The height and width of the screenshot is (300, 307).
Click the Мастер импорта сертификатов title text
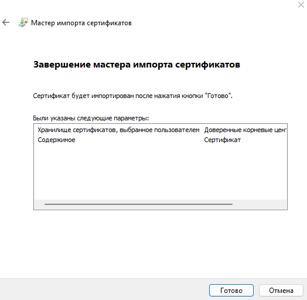(x=81, y=23)
